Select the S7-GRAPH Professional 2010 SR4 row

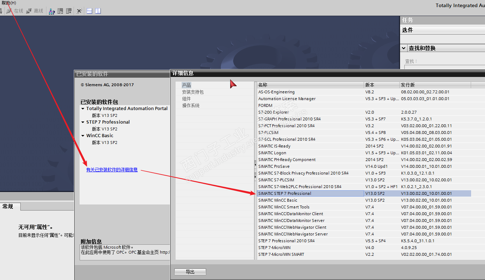point(364,119)
